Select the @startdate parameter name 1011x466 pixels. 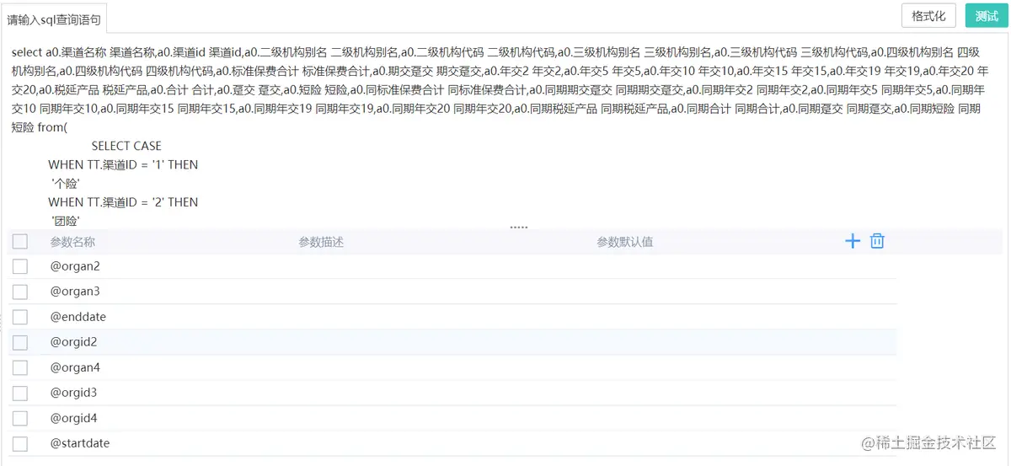80,443
